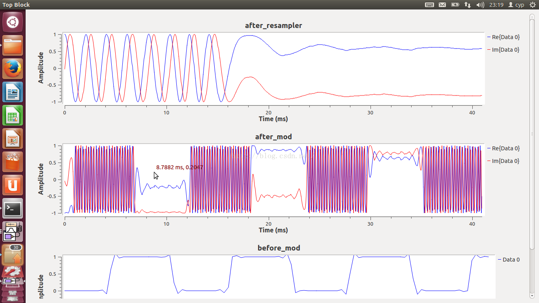Toggle Re{Data 0} legend in after_mod plot
Image resolution: width=539 pixels, height=303 pixels.
point(503,148)
